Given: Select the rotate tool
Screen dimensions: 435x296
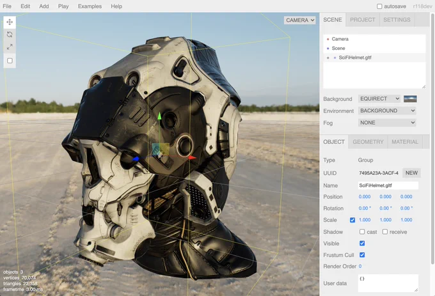Looking at the screenshot, I should (10, 35).
